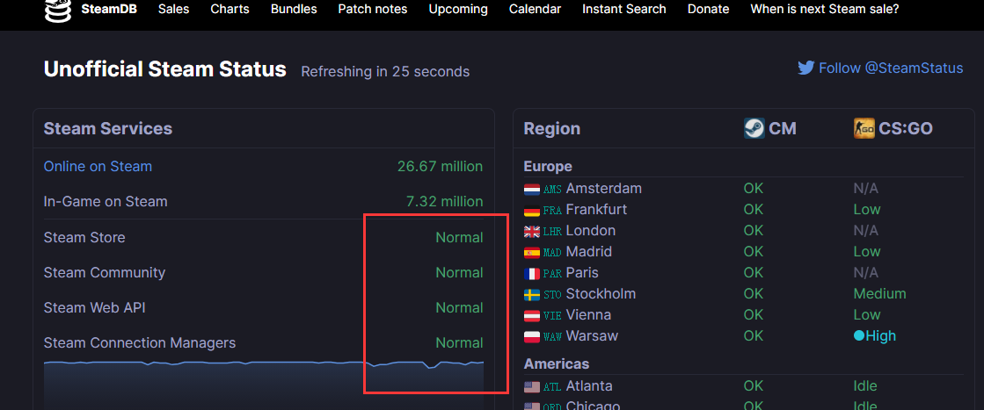Click the Netherlands flag beside Amsterdam

coord(532,189)
